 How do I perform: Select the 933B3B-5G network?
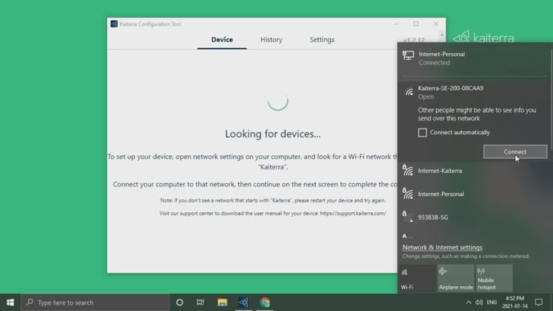(x=474, y=217)
